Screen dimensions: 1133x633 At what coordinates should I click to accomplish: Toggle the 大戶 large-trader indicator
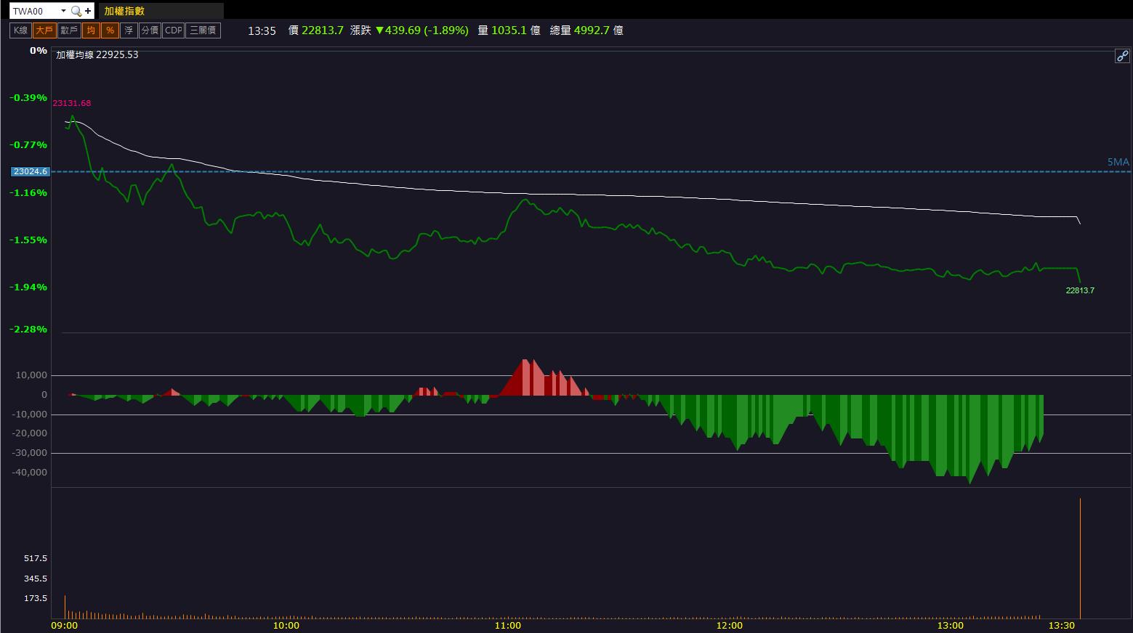click(44, 30)
